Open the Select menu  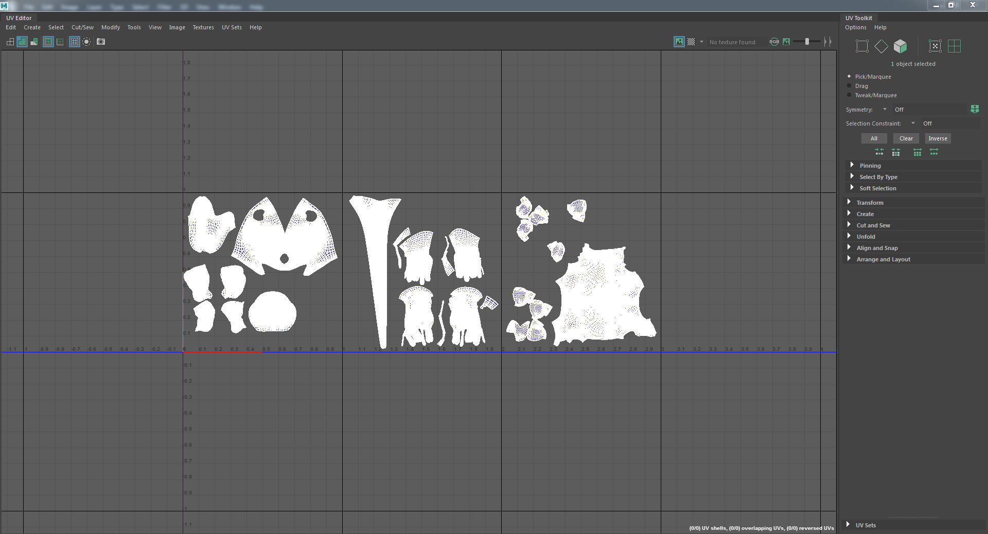point(56,27)
